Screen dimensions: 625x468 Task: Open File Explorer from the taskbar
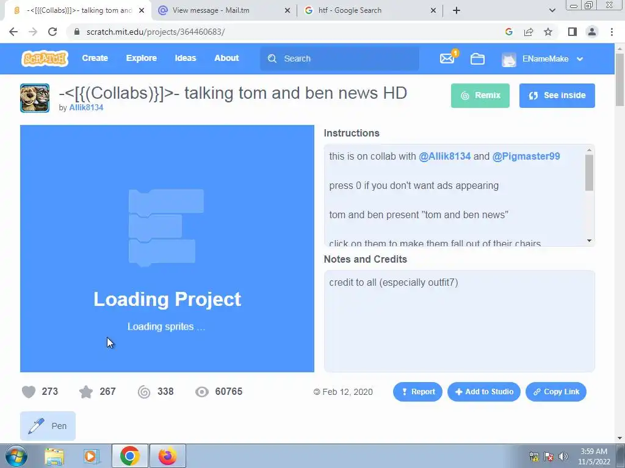(x=54, y=456)
